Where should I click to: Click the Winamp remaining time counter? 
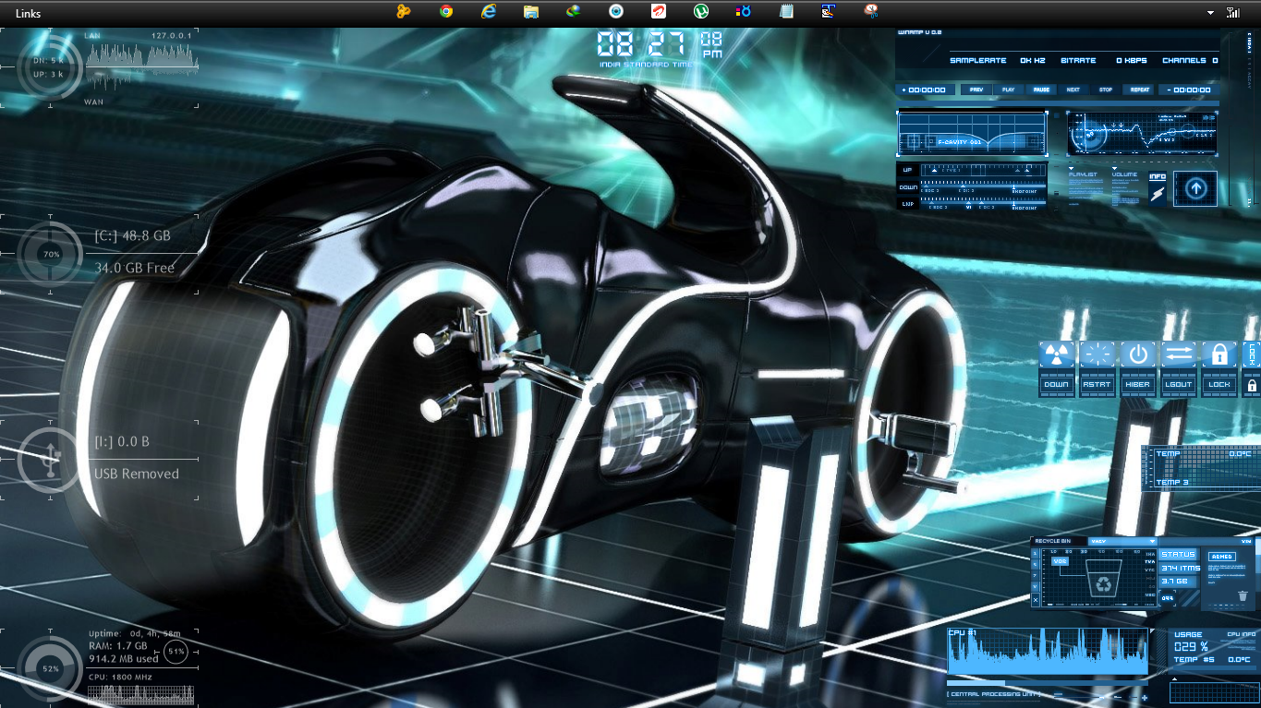click(1188, 90)
